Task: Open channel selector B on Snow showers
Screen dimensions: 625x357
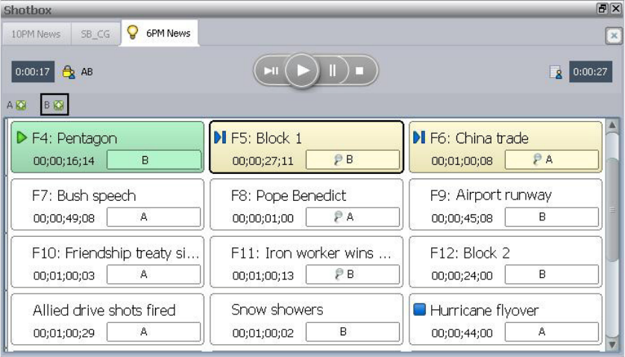Action: [x=352, y=332]
